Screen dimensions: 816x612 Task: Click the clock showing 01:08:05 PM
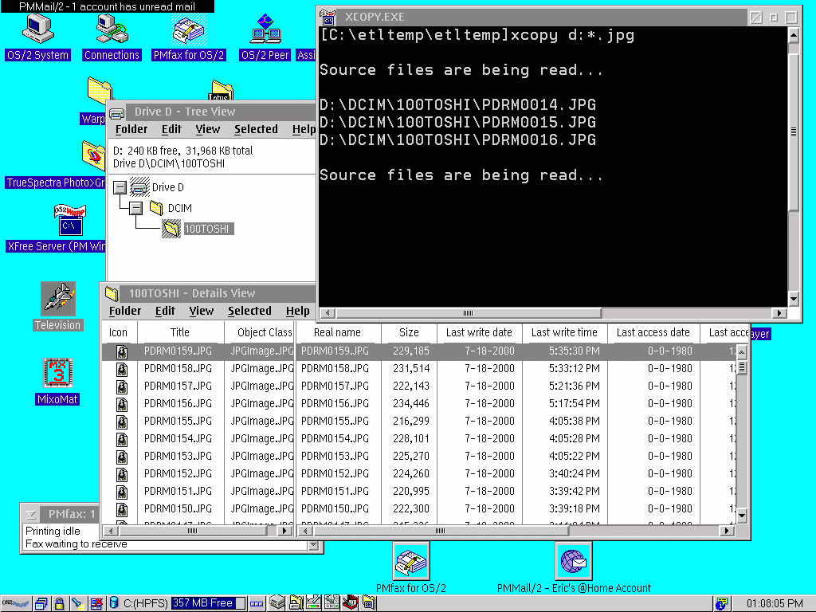pyautogui.click(x=775, y=604)
